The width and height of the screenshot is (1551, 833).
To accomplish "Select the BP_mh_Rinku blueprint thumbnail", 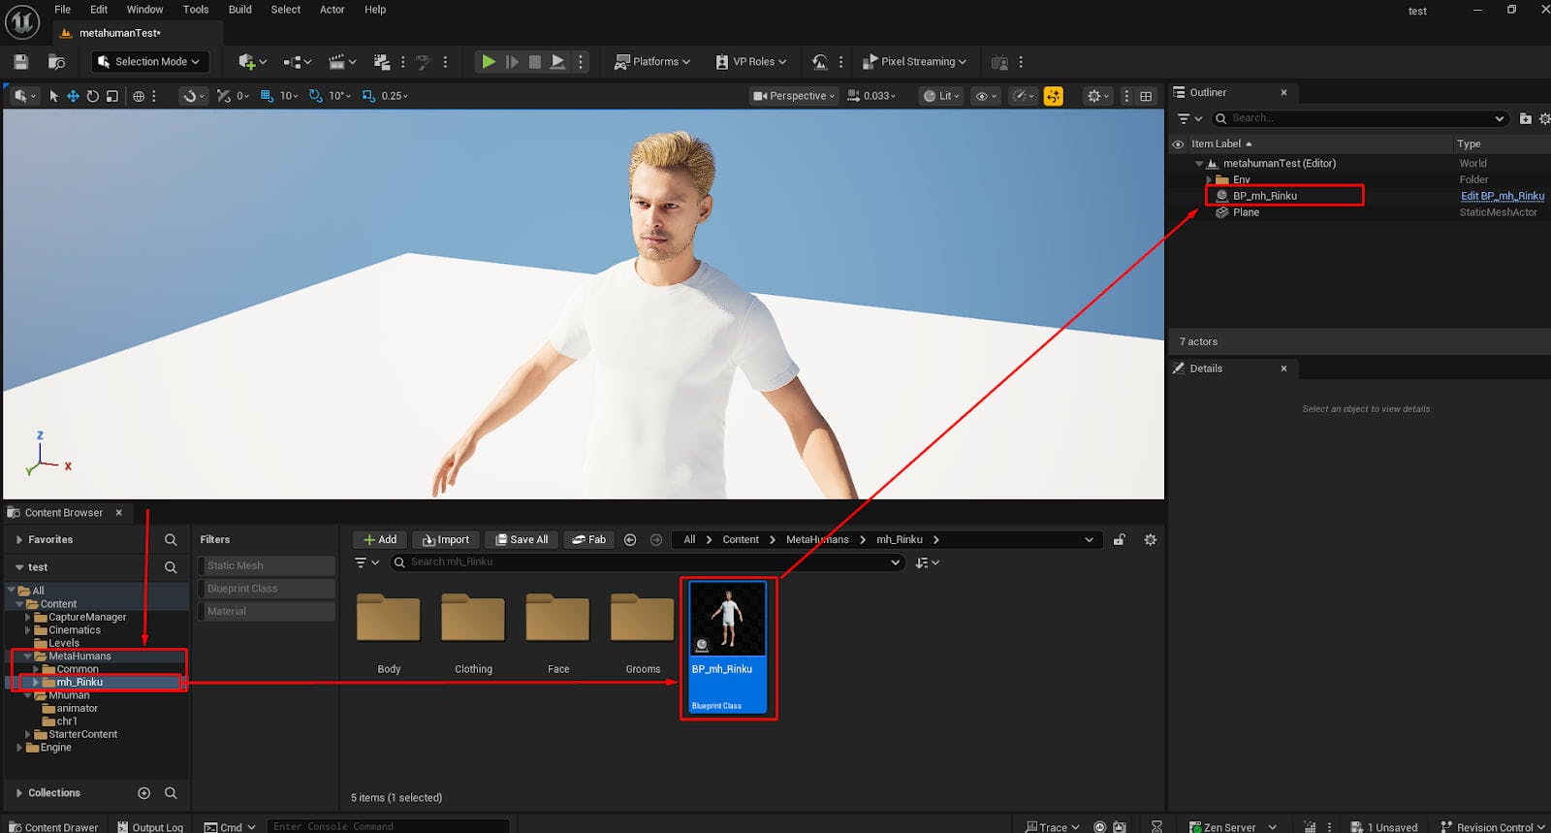I will [x=728, y=648].
